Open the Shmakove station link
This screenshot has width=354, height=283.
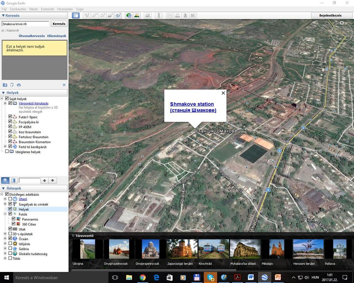point(193,107)
